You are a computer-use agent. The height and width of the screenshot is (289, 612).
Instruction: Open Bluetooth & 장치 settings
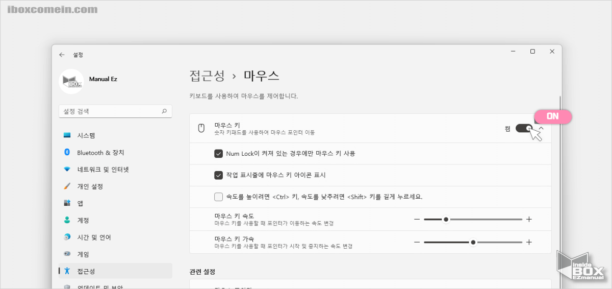pyautogui.click(x=115, y=153)
